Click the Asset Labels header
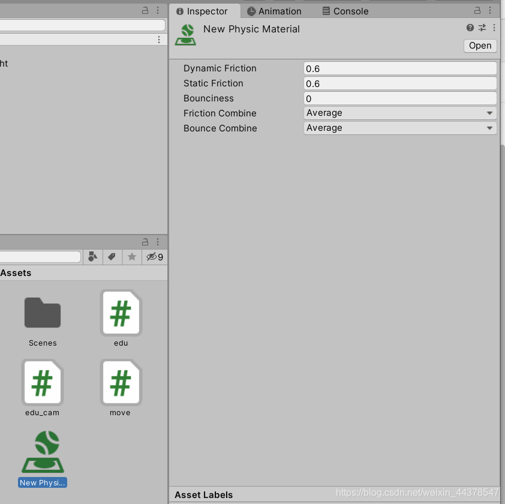The width and height of the screenshot is (505, 504). point(203,494)
